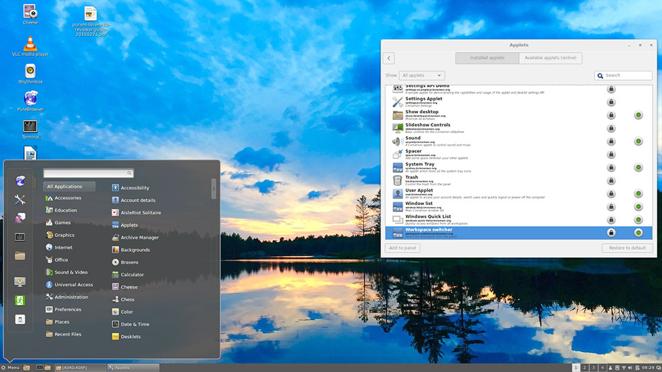Open Brasero from applications list
Viewport: 662px width, 372px height.
125,262
